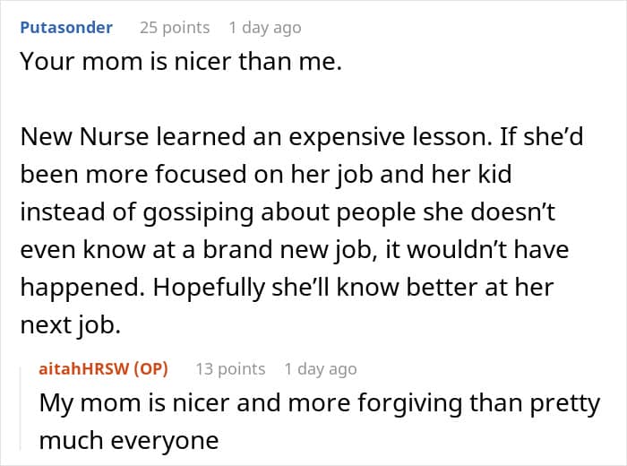The height and width of the screenshot is (466, 627).
Task: Click the line 'even know at a brand new job'
Action: point(295,250)
